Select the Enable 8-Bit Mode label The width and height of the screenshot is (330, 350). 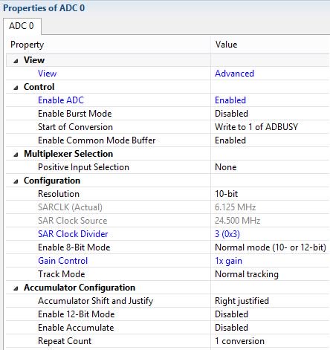74,247
